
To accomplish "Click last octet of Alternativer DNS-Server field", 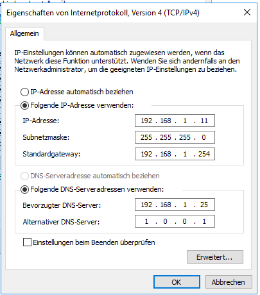I will (x=204, y=221).
